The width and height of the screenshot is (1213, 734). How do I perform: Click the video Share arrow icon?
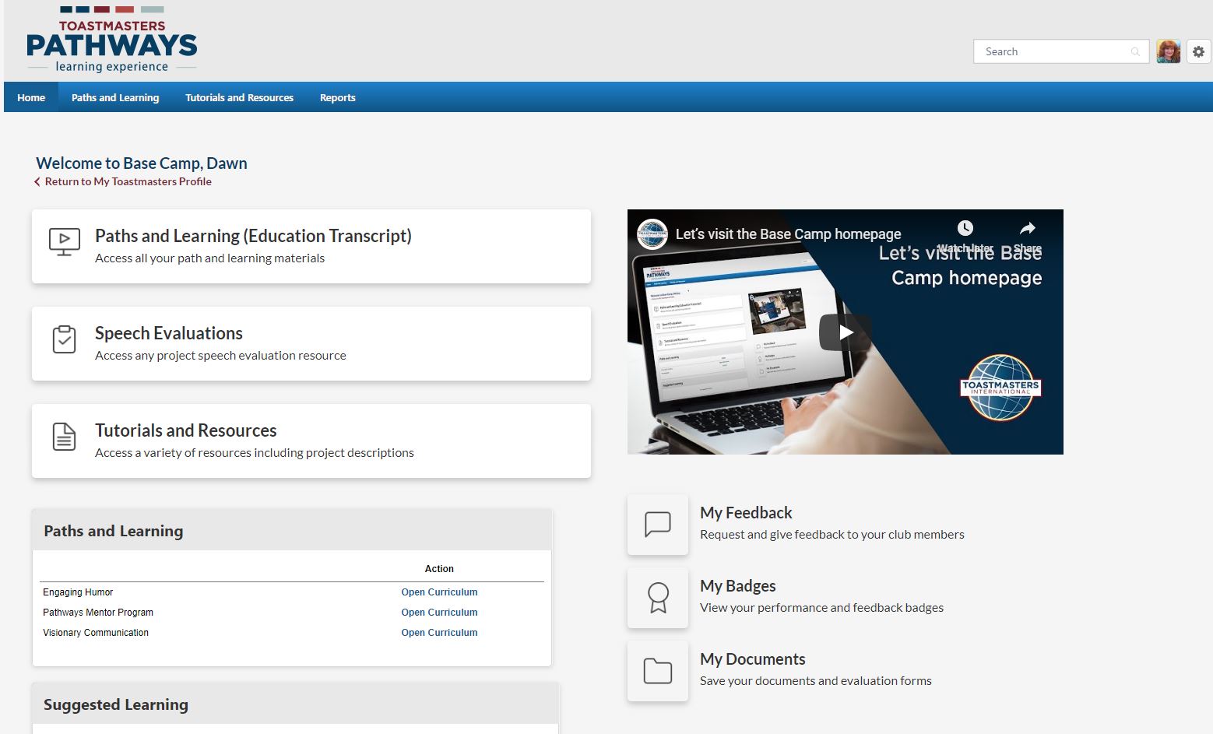point(1027,229)
